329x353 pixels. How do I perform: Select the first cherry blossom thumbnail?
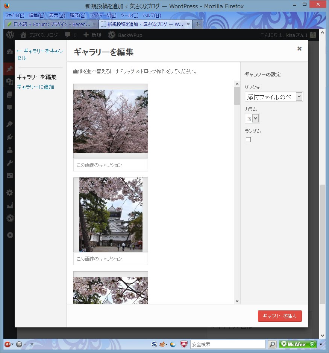coord(111,121)
